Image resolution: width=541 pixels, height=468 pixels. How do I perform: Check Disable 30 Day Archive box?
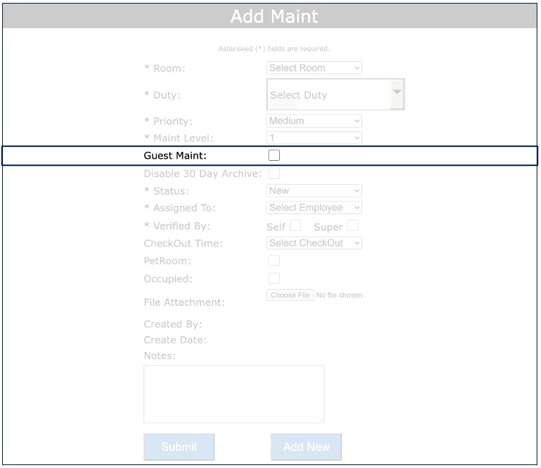274,173
